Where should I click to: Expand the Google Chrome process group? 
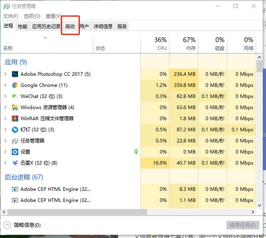(5, 85)
